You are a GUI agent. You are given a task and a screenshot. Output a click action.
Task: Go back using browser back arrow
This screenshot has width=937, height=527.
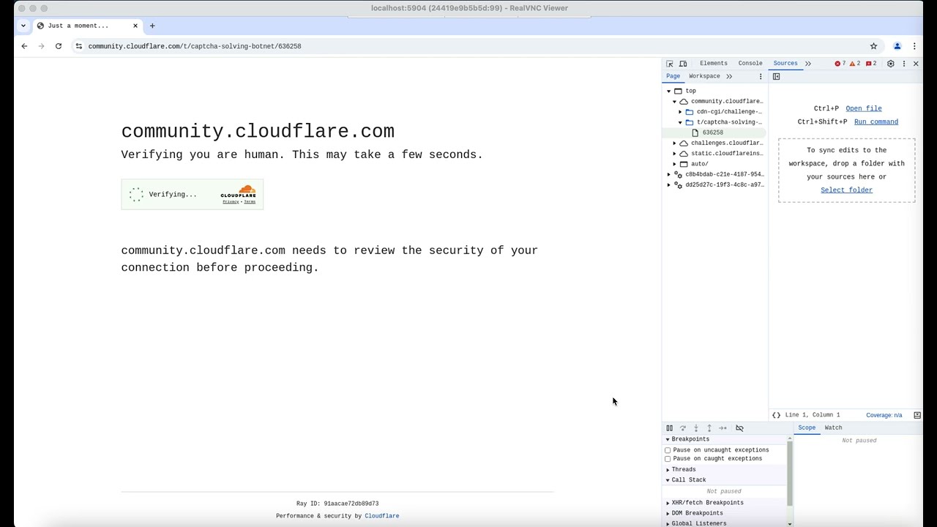click(24, 46)
